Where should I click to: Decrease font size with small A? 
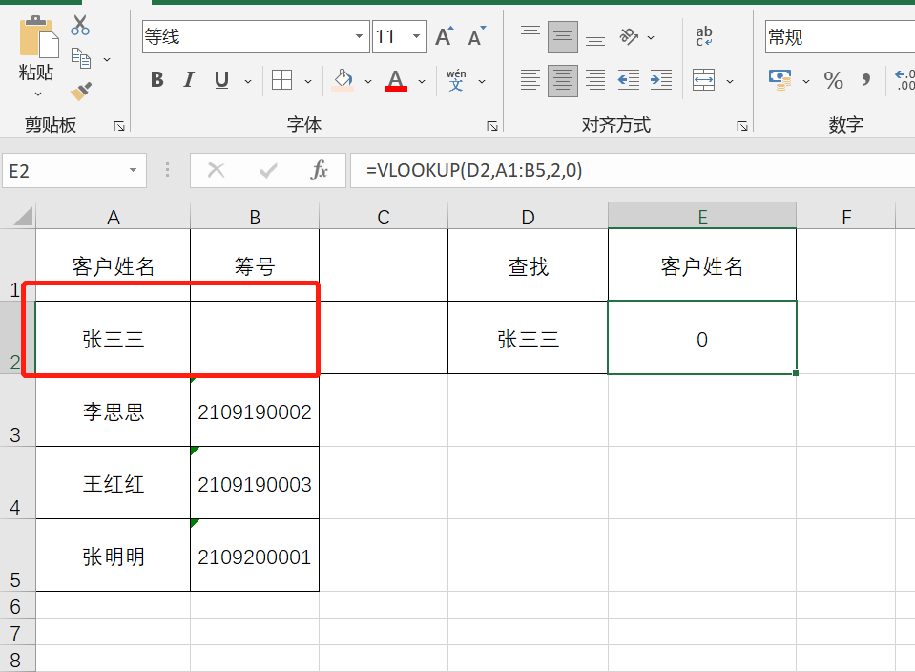pyautogui.click(x=477, y=37)
